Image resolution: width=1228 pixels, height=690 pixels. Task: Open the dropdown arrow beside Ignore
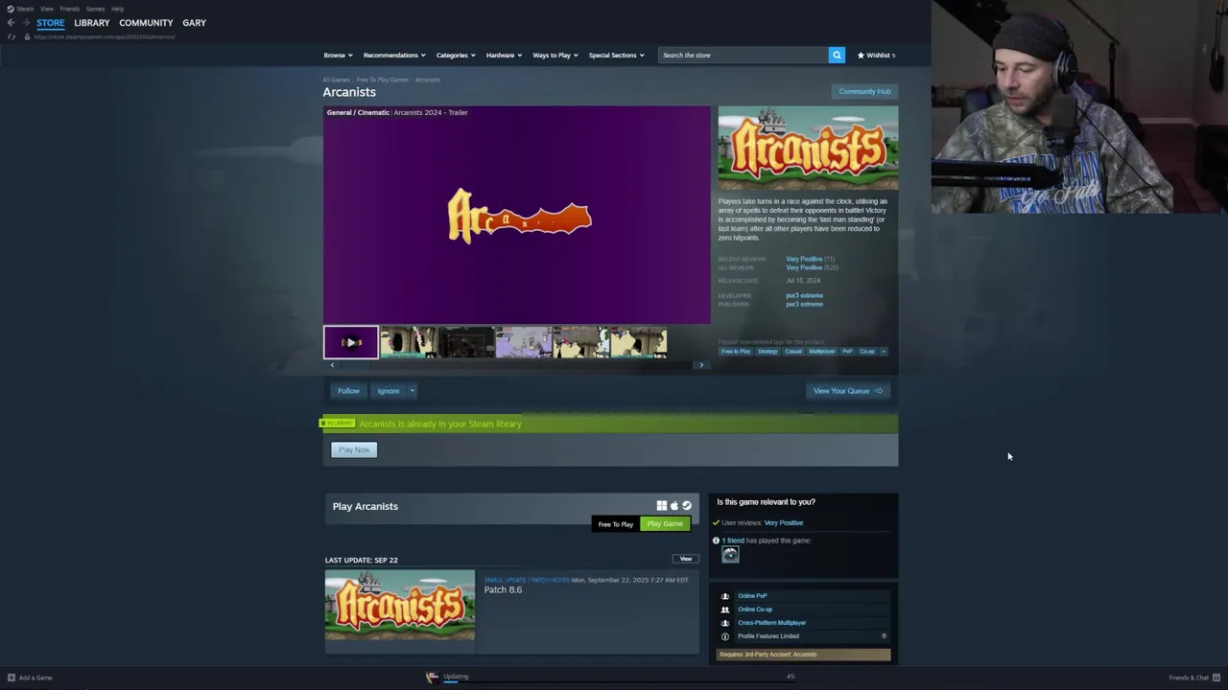tap(412, 391)
